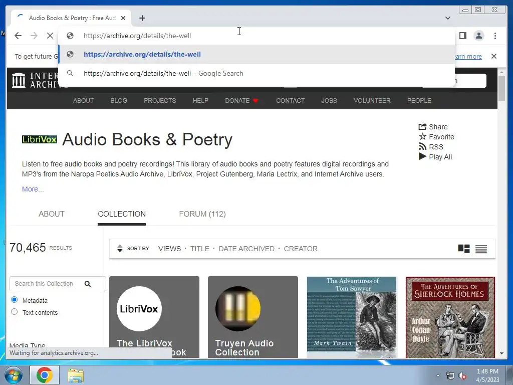Click the LibriVox logo badge
The image size is (513, 385).
pyautogui.click(x=40, y=139)
